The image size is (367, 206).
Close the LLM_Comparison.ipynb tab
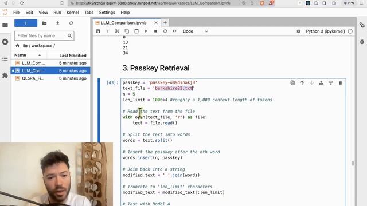pos(156,23)
